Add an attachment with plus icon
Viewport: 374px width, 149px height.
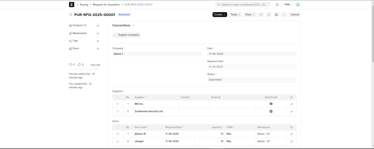click(x=98, y=33)
